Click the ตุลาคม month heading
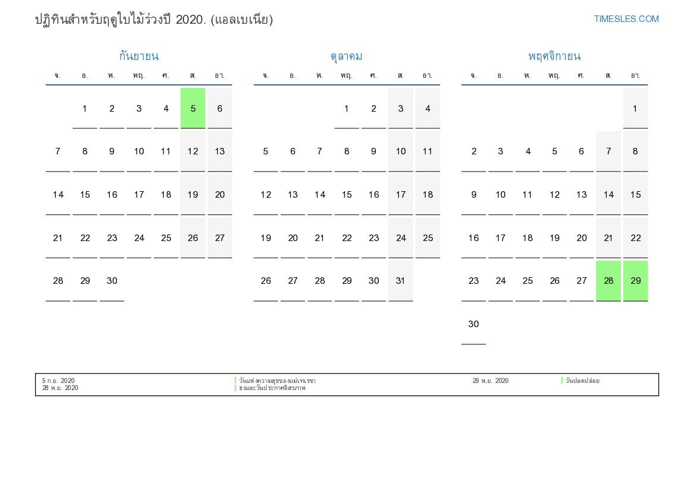This screenshot has width=694, height=491. (346, 56)
